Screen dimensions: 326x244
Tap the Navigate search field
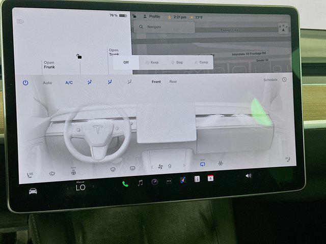coord(164,27)
